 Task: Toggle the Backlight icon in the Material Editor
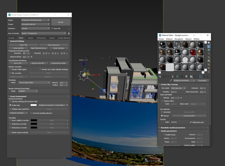point(209,47)
